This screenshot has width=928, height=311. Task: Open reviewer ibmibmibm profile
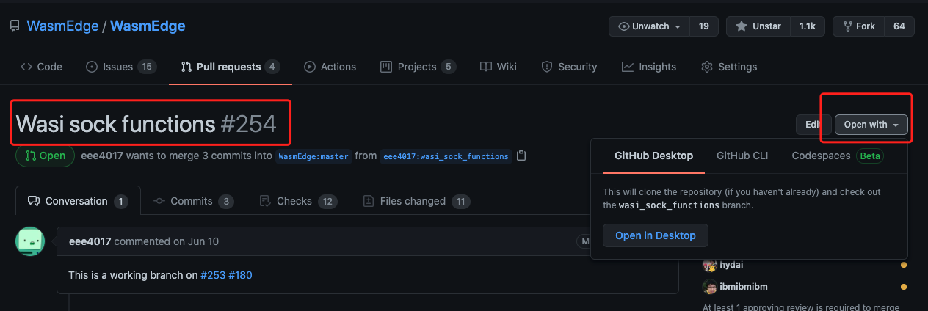744,286
